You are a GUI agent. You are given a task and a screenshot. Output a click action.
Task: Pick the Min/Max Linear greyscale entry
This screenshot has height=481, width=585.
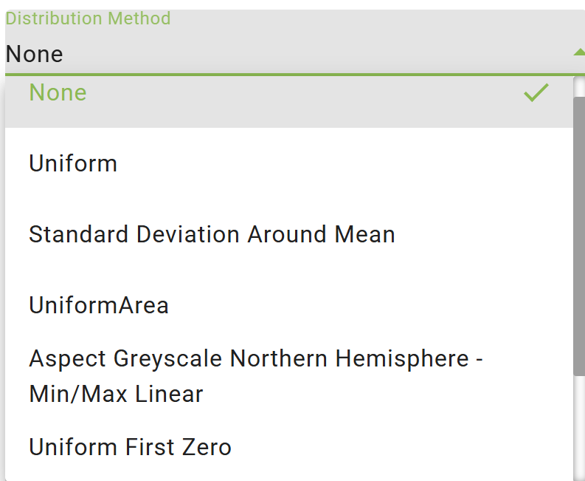[x=116, y=394]
